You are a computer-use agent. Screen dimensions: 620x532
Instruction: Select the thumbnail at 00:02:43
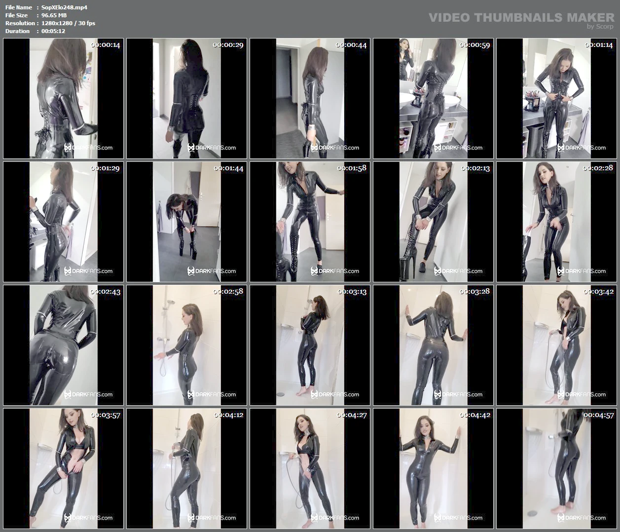[63, 345]
